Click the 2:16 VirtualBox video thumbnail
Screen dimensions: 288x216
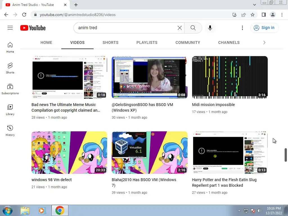tap(150, 152)
